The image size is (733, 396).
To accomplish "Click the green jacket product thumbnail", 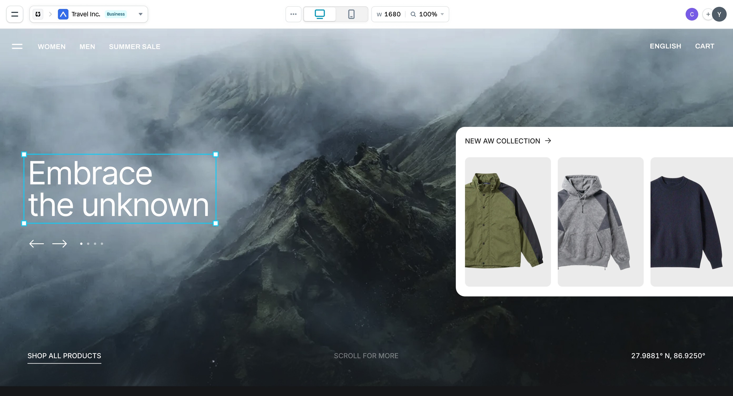I will pyautogui.click(x=508, y=222).
